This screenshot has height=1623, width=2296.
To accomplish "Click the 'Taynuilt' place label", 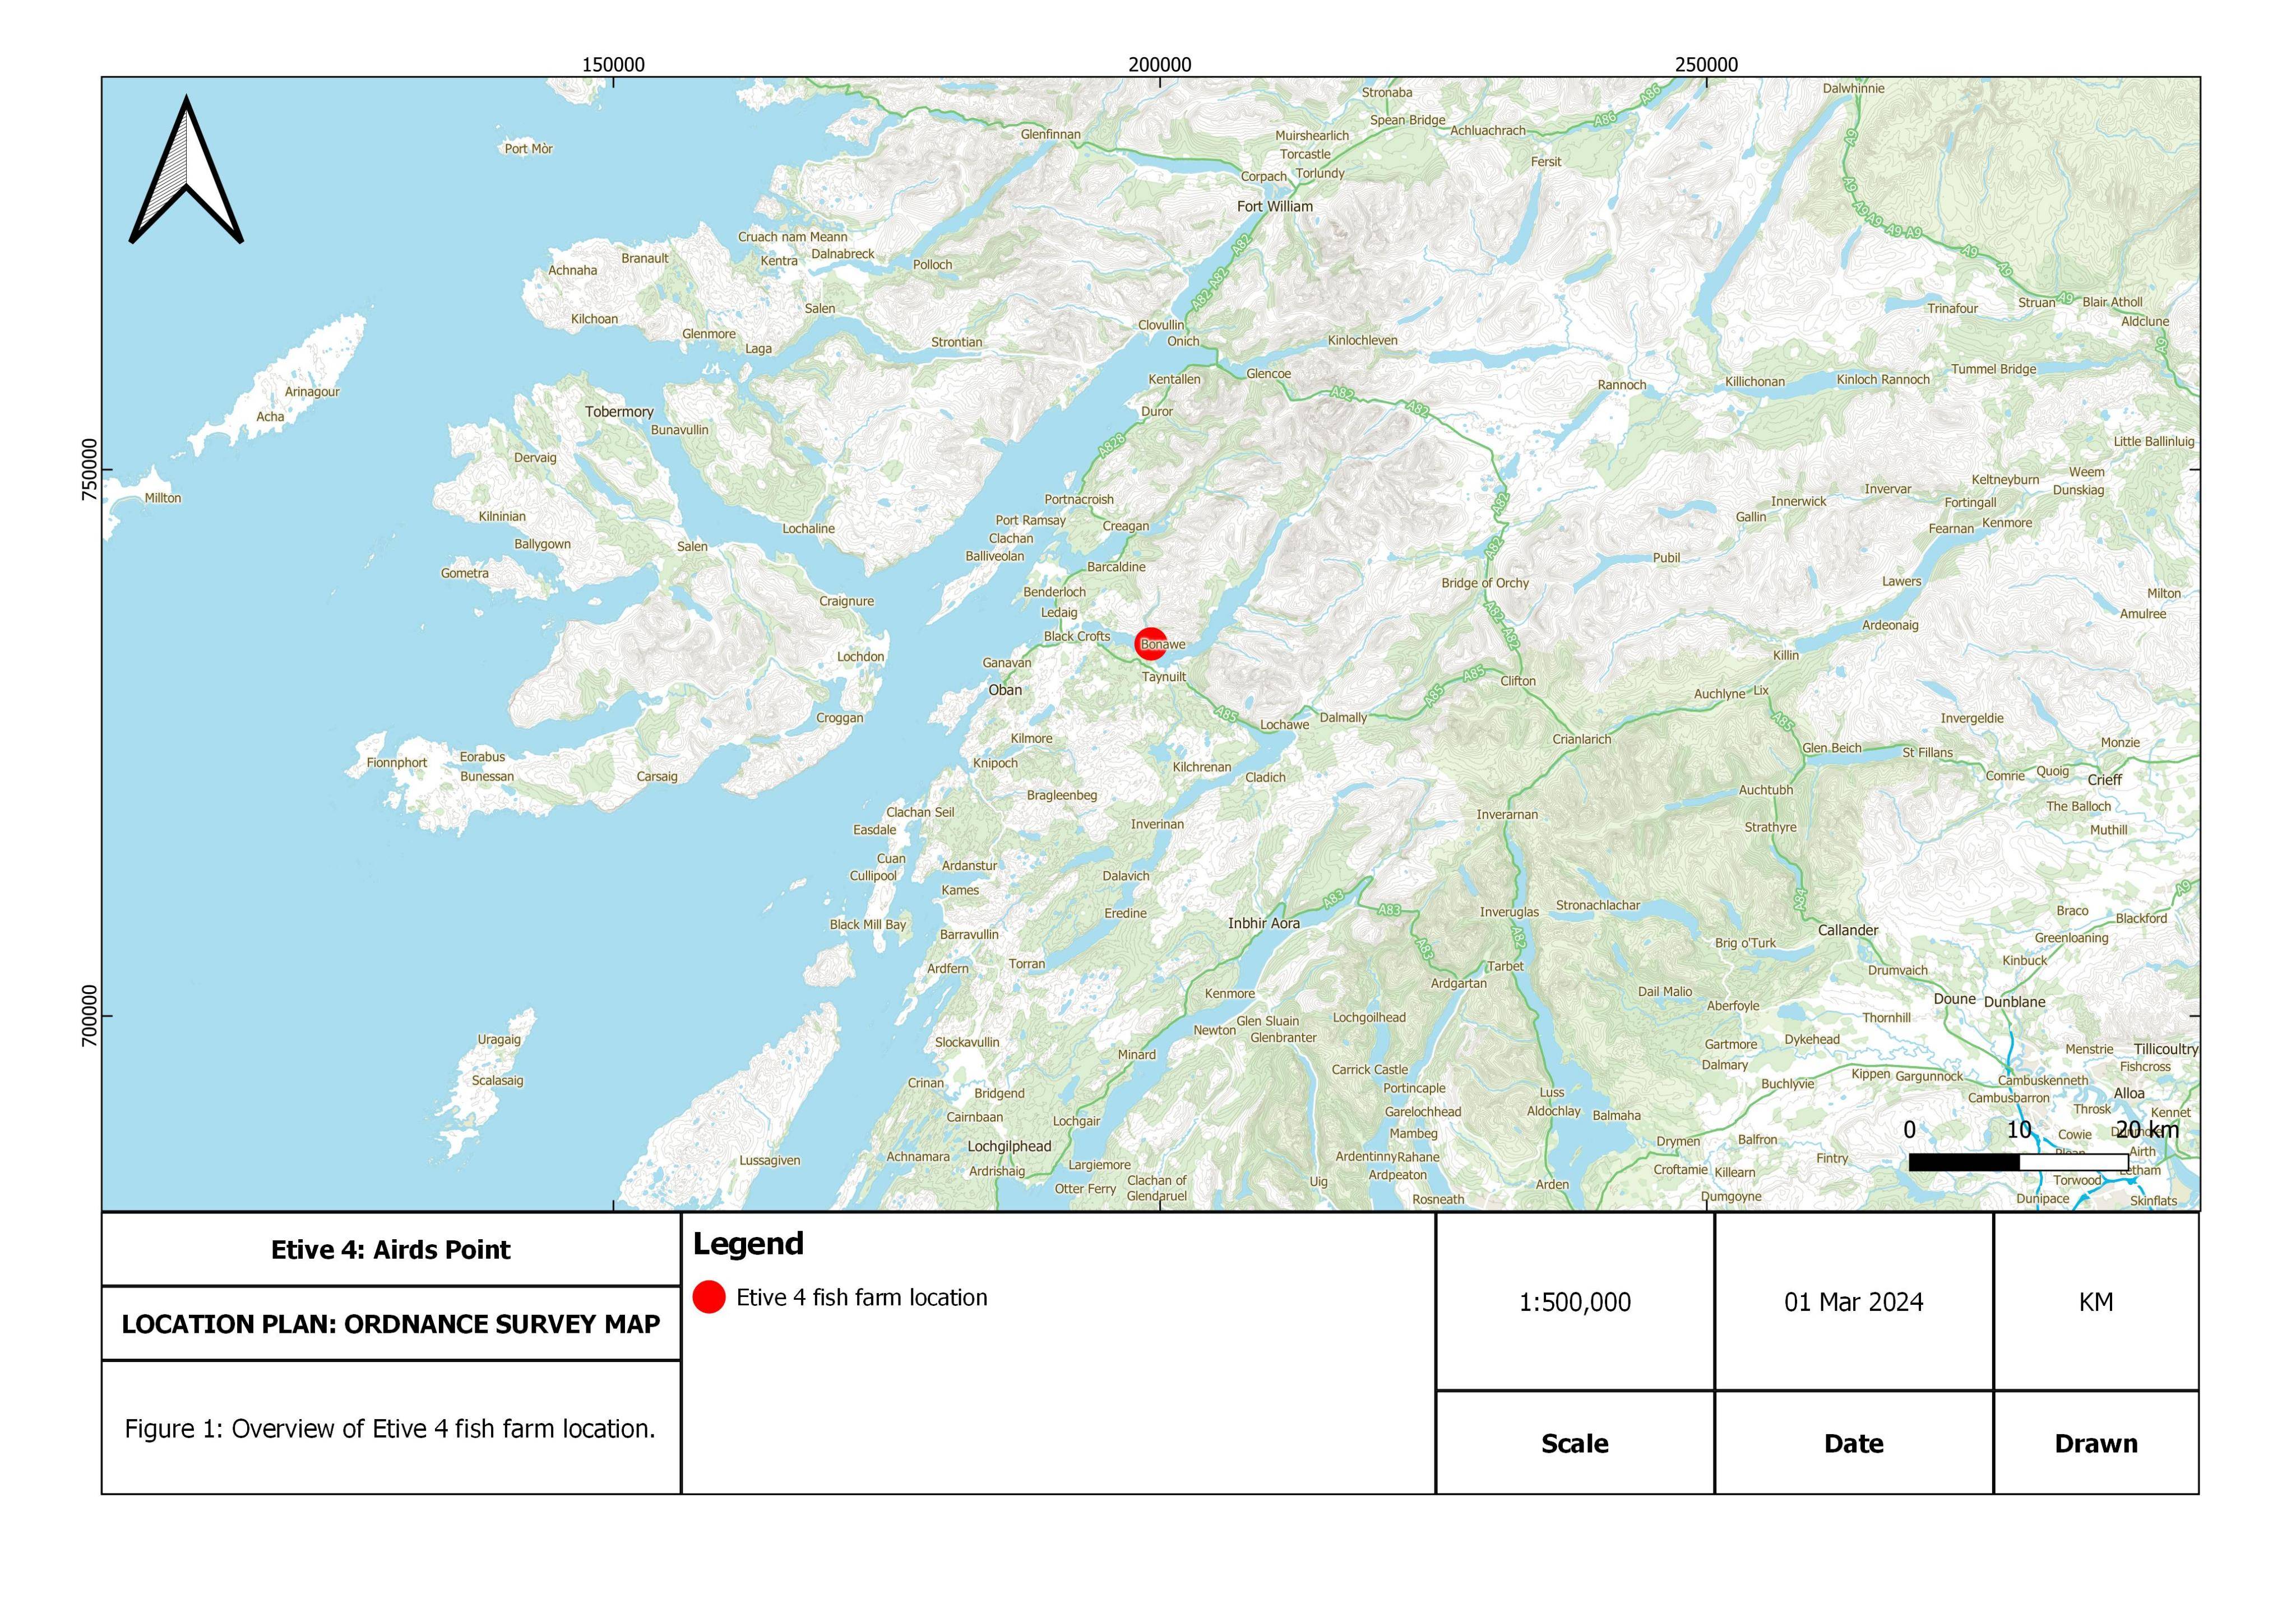I will point(1164,677).
